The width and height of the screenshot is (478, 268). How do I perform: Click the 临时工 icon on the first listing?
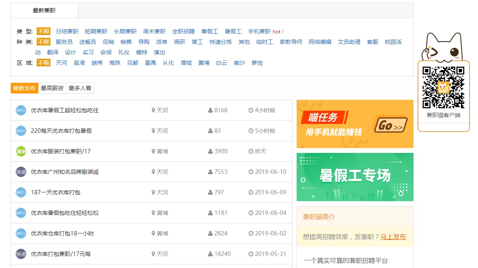point(21,110)
